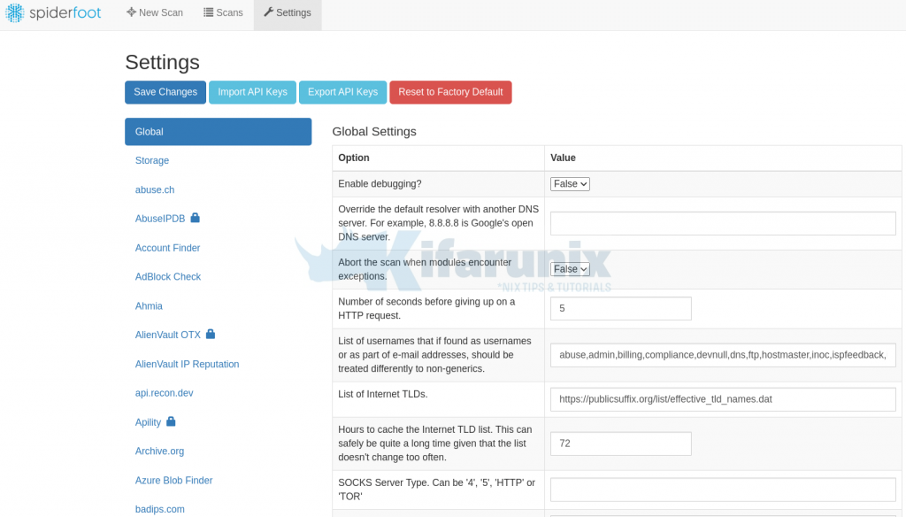
Task: Click the generic usernames list field
Action: point(723,355)
